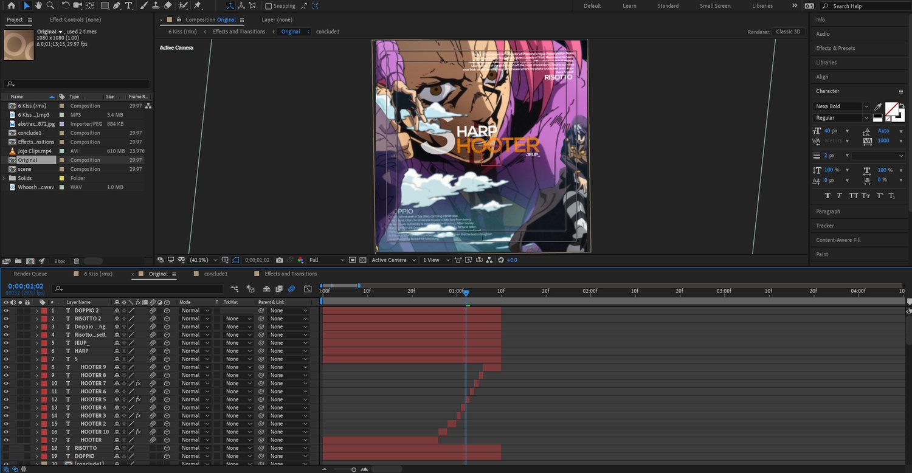Viewport: 912px width, 473px height.
Task: Click the Classic 3D renderer button
Action: pyautogui.click(x=789, y=32)
